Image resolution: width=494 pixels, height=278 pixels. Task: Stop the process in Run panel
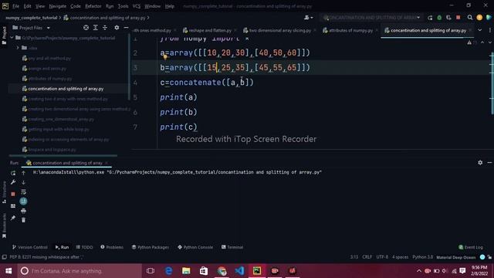13,194
